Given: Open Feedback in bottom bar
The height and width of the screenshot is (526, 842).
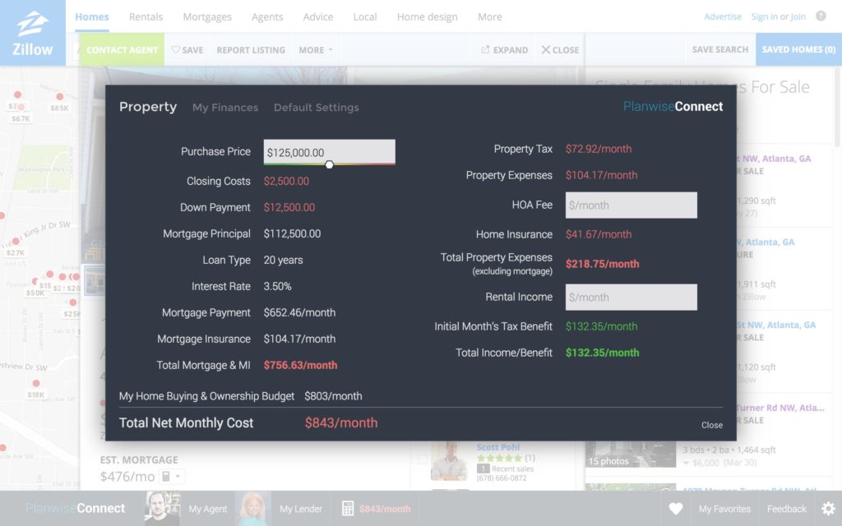Looking at the screenshot, I should pyautogui.click(x=787, y=509).
